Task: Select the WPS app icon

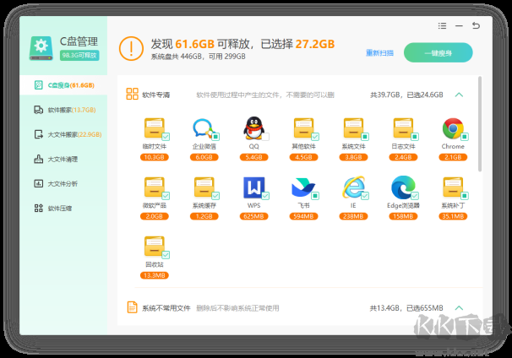Action: point(253,187)
